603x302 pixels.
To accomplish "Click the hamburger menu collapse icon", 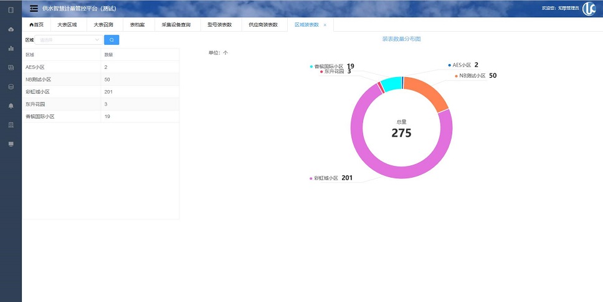I will [34, 8].
